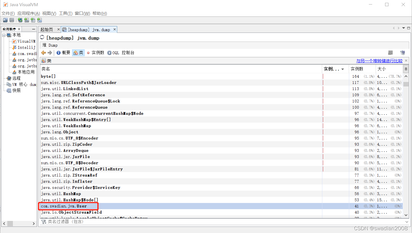This screenshot has width=412, height=233.
Task: Close the 起始页 tab
Action: coord(58,29)
